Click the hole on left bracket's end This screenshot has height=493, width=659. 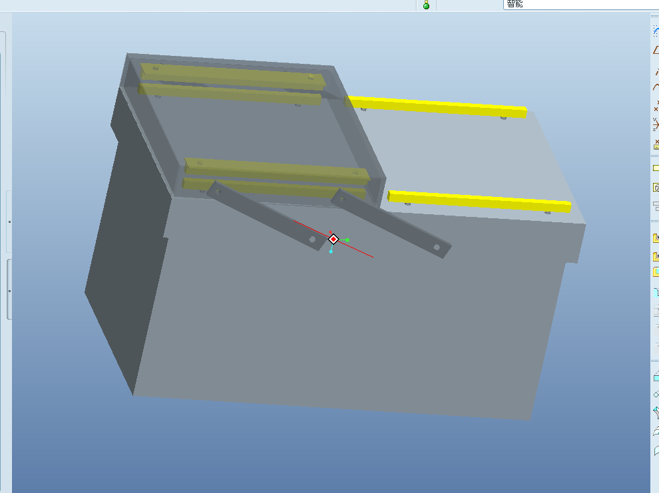[x=312, y=240]
